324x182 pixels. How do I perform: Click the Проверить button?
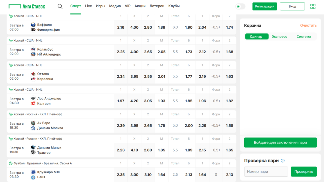[x=304, y=172]
